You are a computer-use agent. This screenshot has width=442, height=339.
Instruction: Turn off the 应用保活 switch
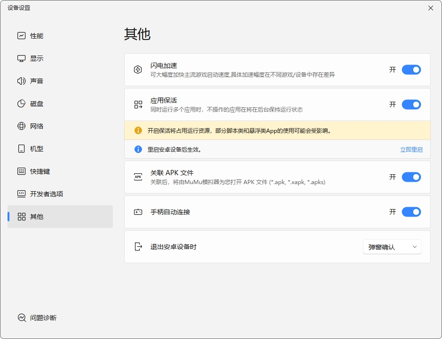(x=411, y=105)
